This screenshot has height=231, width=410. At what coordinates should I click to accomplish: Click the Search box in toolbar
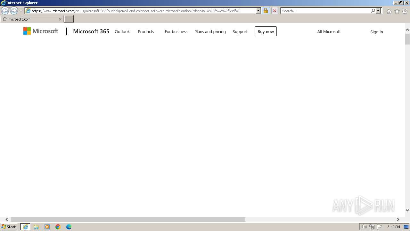[325, 11]
